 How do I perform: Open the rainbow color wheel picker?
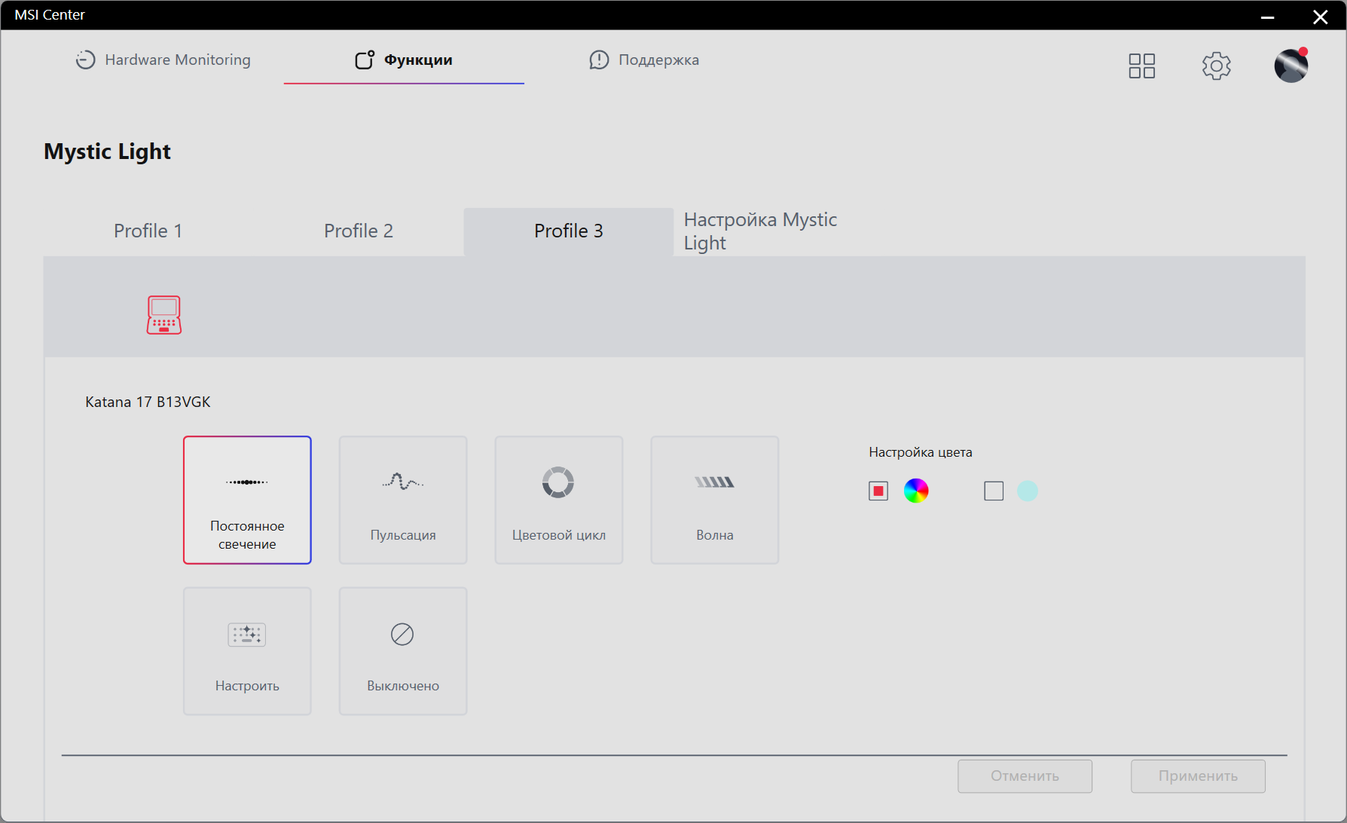coord(916,491)
